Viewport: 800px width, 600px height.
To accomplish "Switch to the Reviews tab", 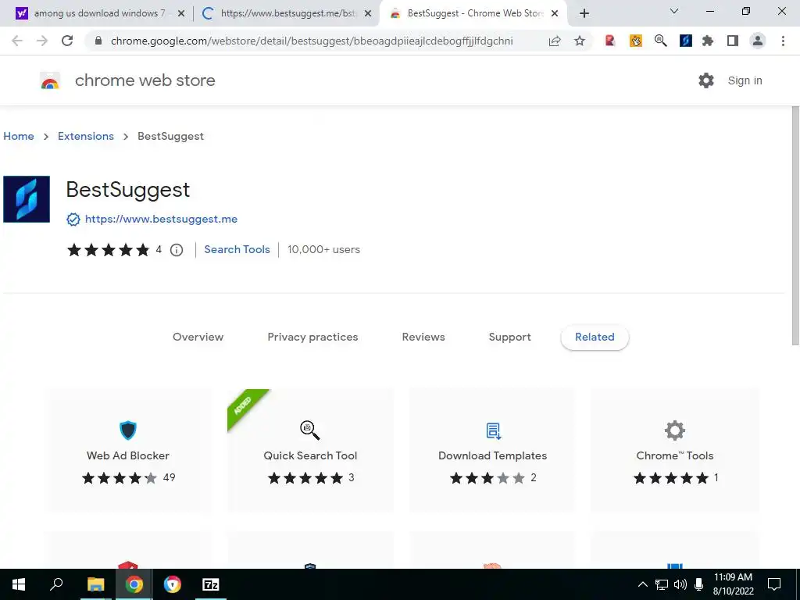I will point(423,337).
